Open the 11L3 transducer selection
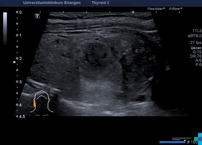The width and height of the screenshot is (202, 145). coord(197,30)
